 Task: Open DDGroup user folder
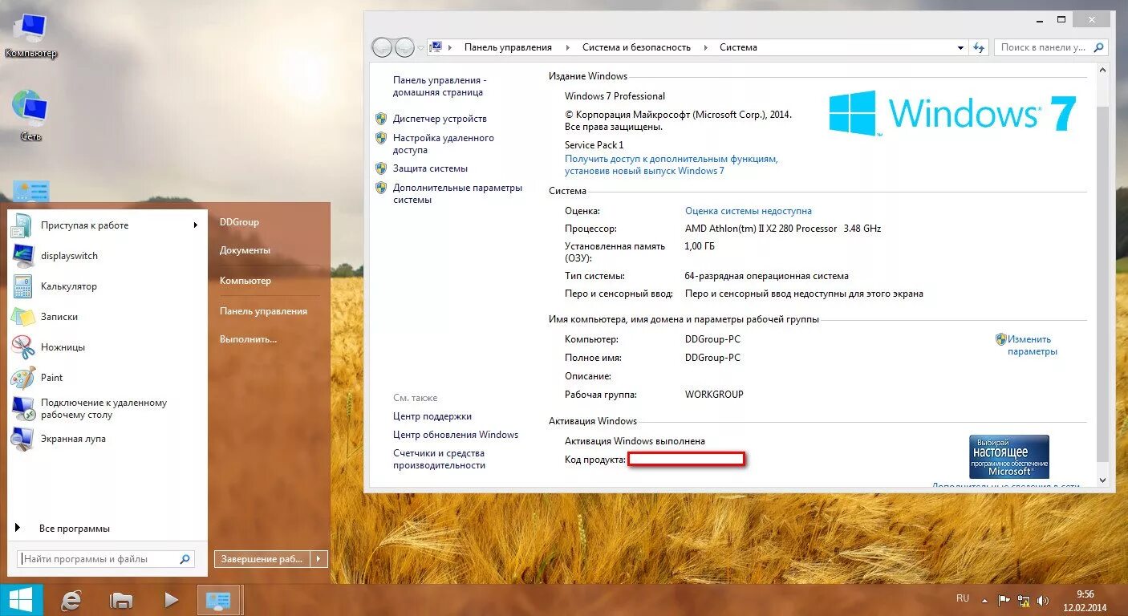(x=239, y=222)
